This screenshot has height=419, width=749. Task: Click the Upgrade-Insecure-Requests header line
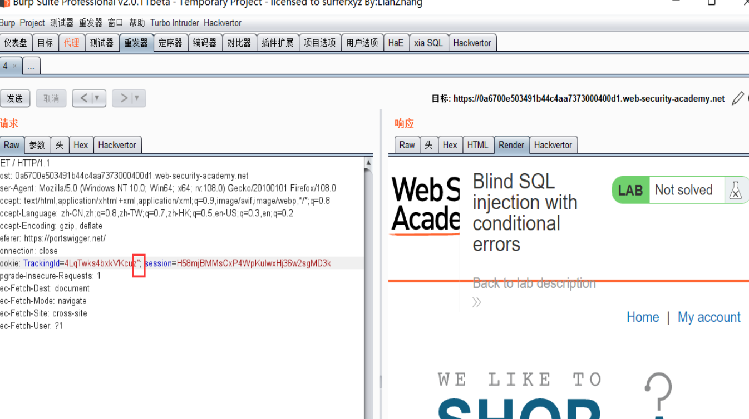(x=51, y=276)
